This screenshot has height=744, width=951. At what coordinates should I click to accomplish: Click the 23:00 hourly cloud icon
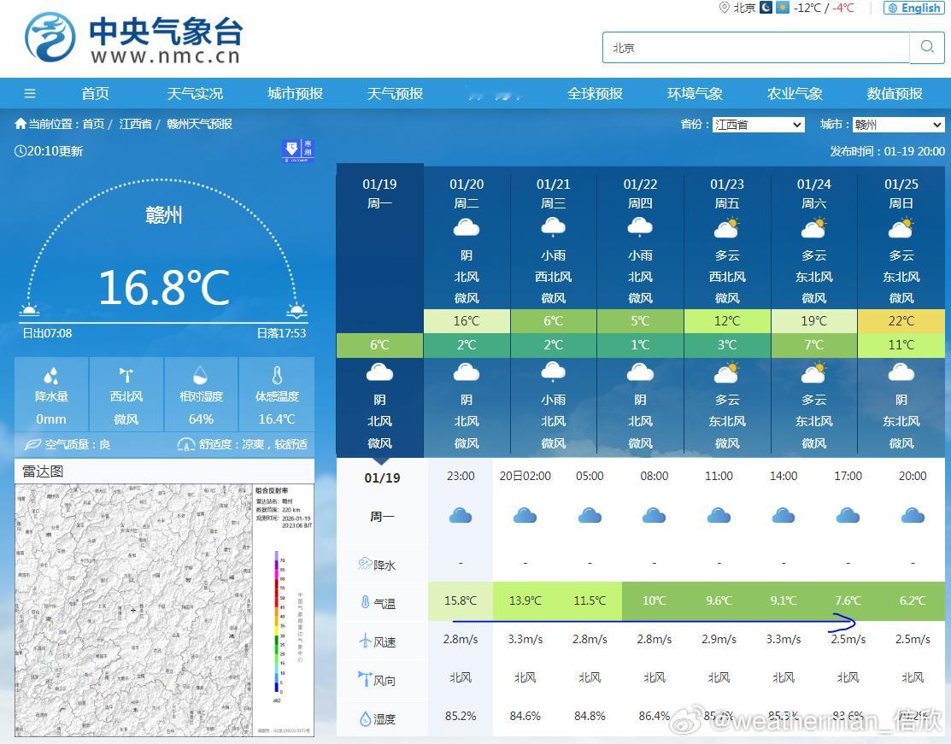tap(461, 516)
